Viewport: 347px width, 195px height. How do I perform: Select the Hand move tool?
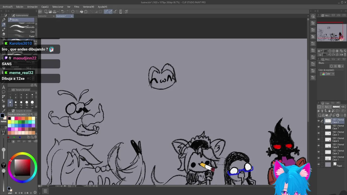tap(4, 106)
